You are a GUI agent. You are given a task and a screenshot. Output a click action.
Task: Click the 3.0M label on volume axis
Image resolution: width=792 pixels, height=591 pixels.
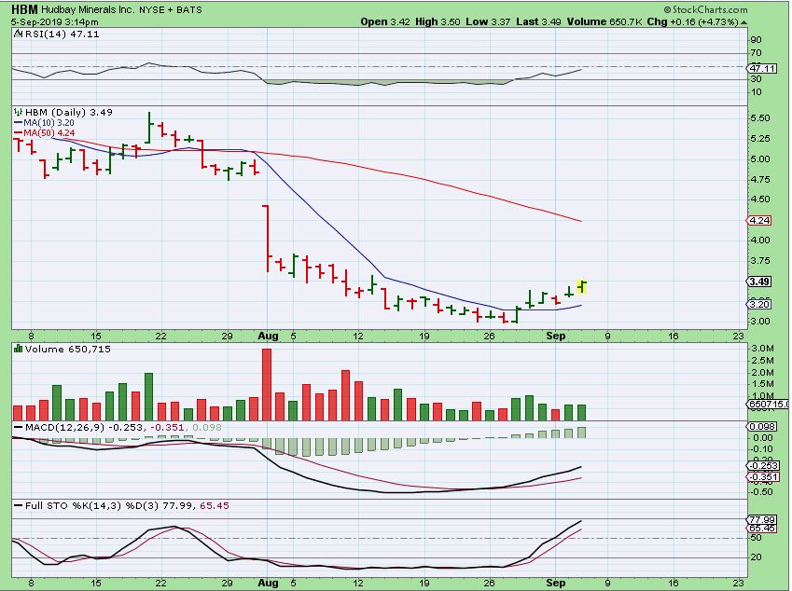point(763,349)
